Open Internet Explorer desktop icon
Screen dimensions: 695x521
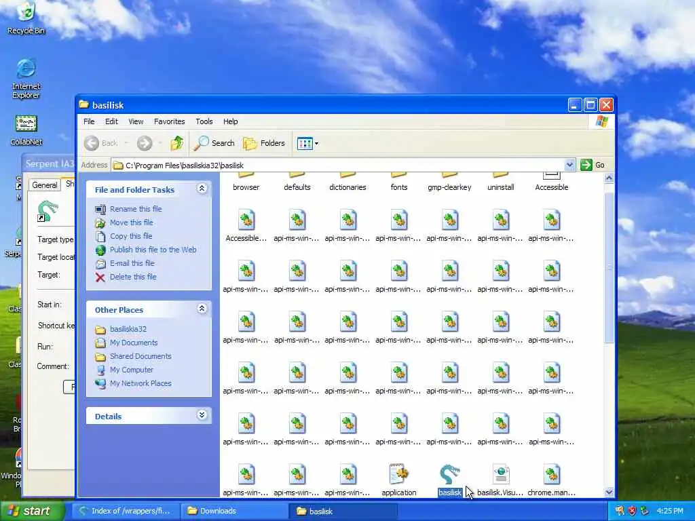point(26,79)
